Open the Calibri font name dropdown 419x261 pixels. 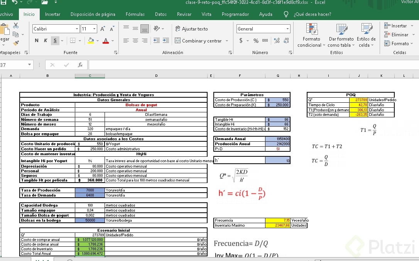(x=77, y=29)
